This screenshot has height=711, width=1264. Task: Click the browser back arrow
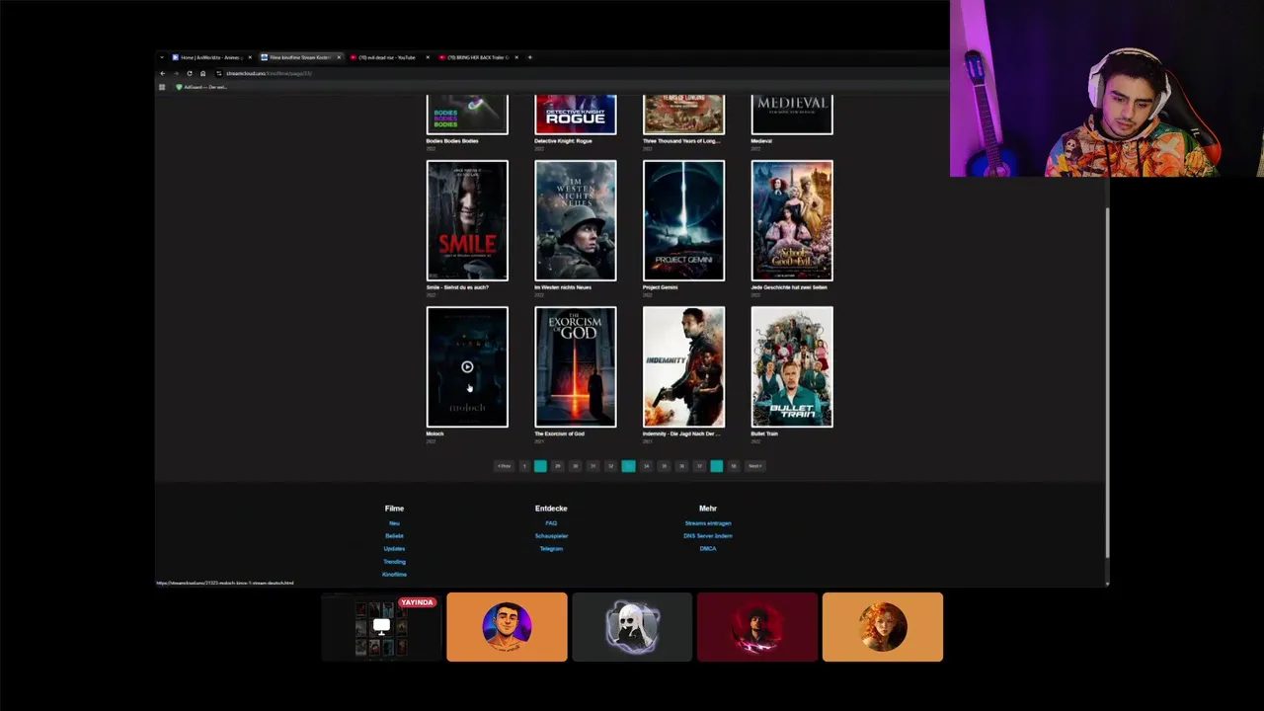[163, 73]
